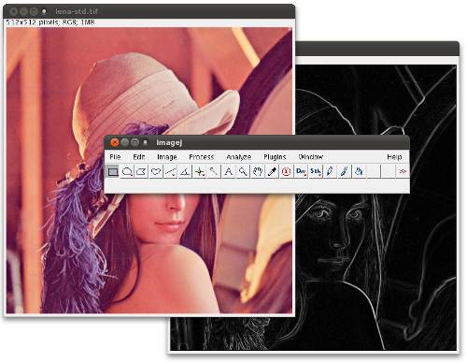
Task: Click the ImageJ status bar area
Action: (x=257, y=186)
